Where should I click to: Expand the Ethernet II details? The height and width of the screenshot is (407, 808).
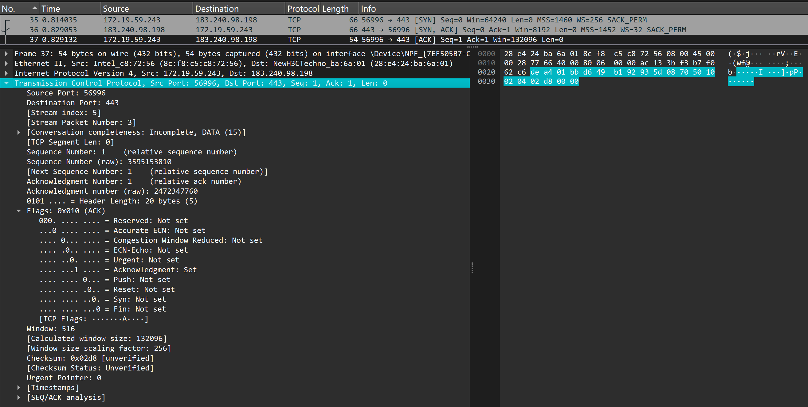pyautogui.click(x=6, y=63)
